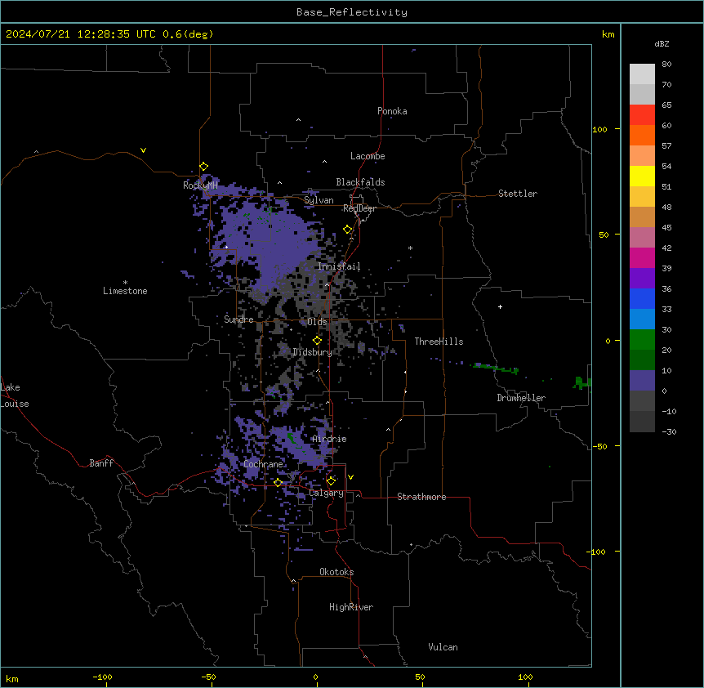Click the 2024/07/21 12:28:35 UTC timestamp
The image size is (704, 688).
(81, 34)
